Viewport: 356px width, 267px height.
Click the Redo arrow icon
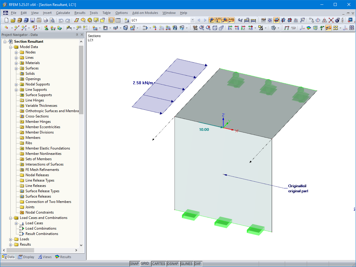pos(68,20)
